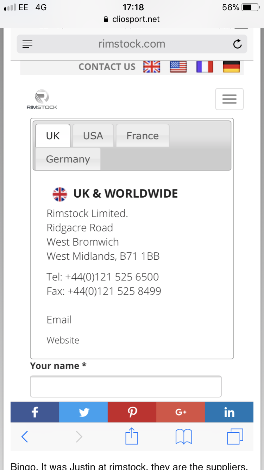Pin page on Pinterest
This screenshot has width=264, height=470.
pos(132,412)
